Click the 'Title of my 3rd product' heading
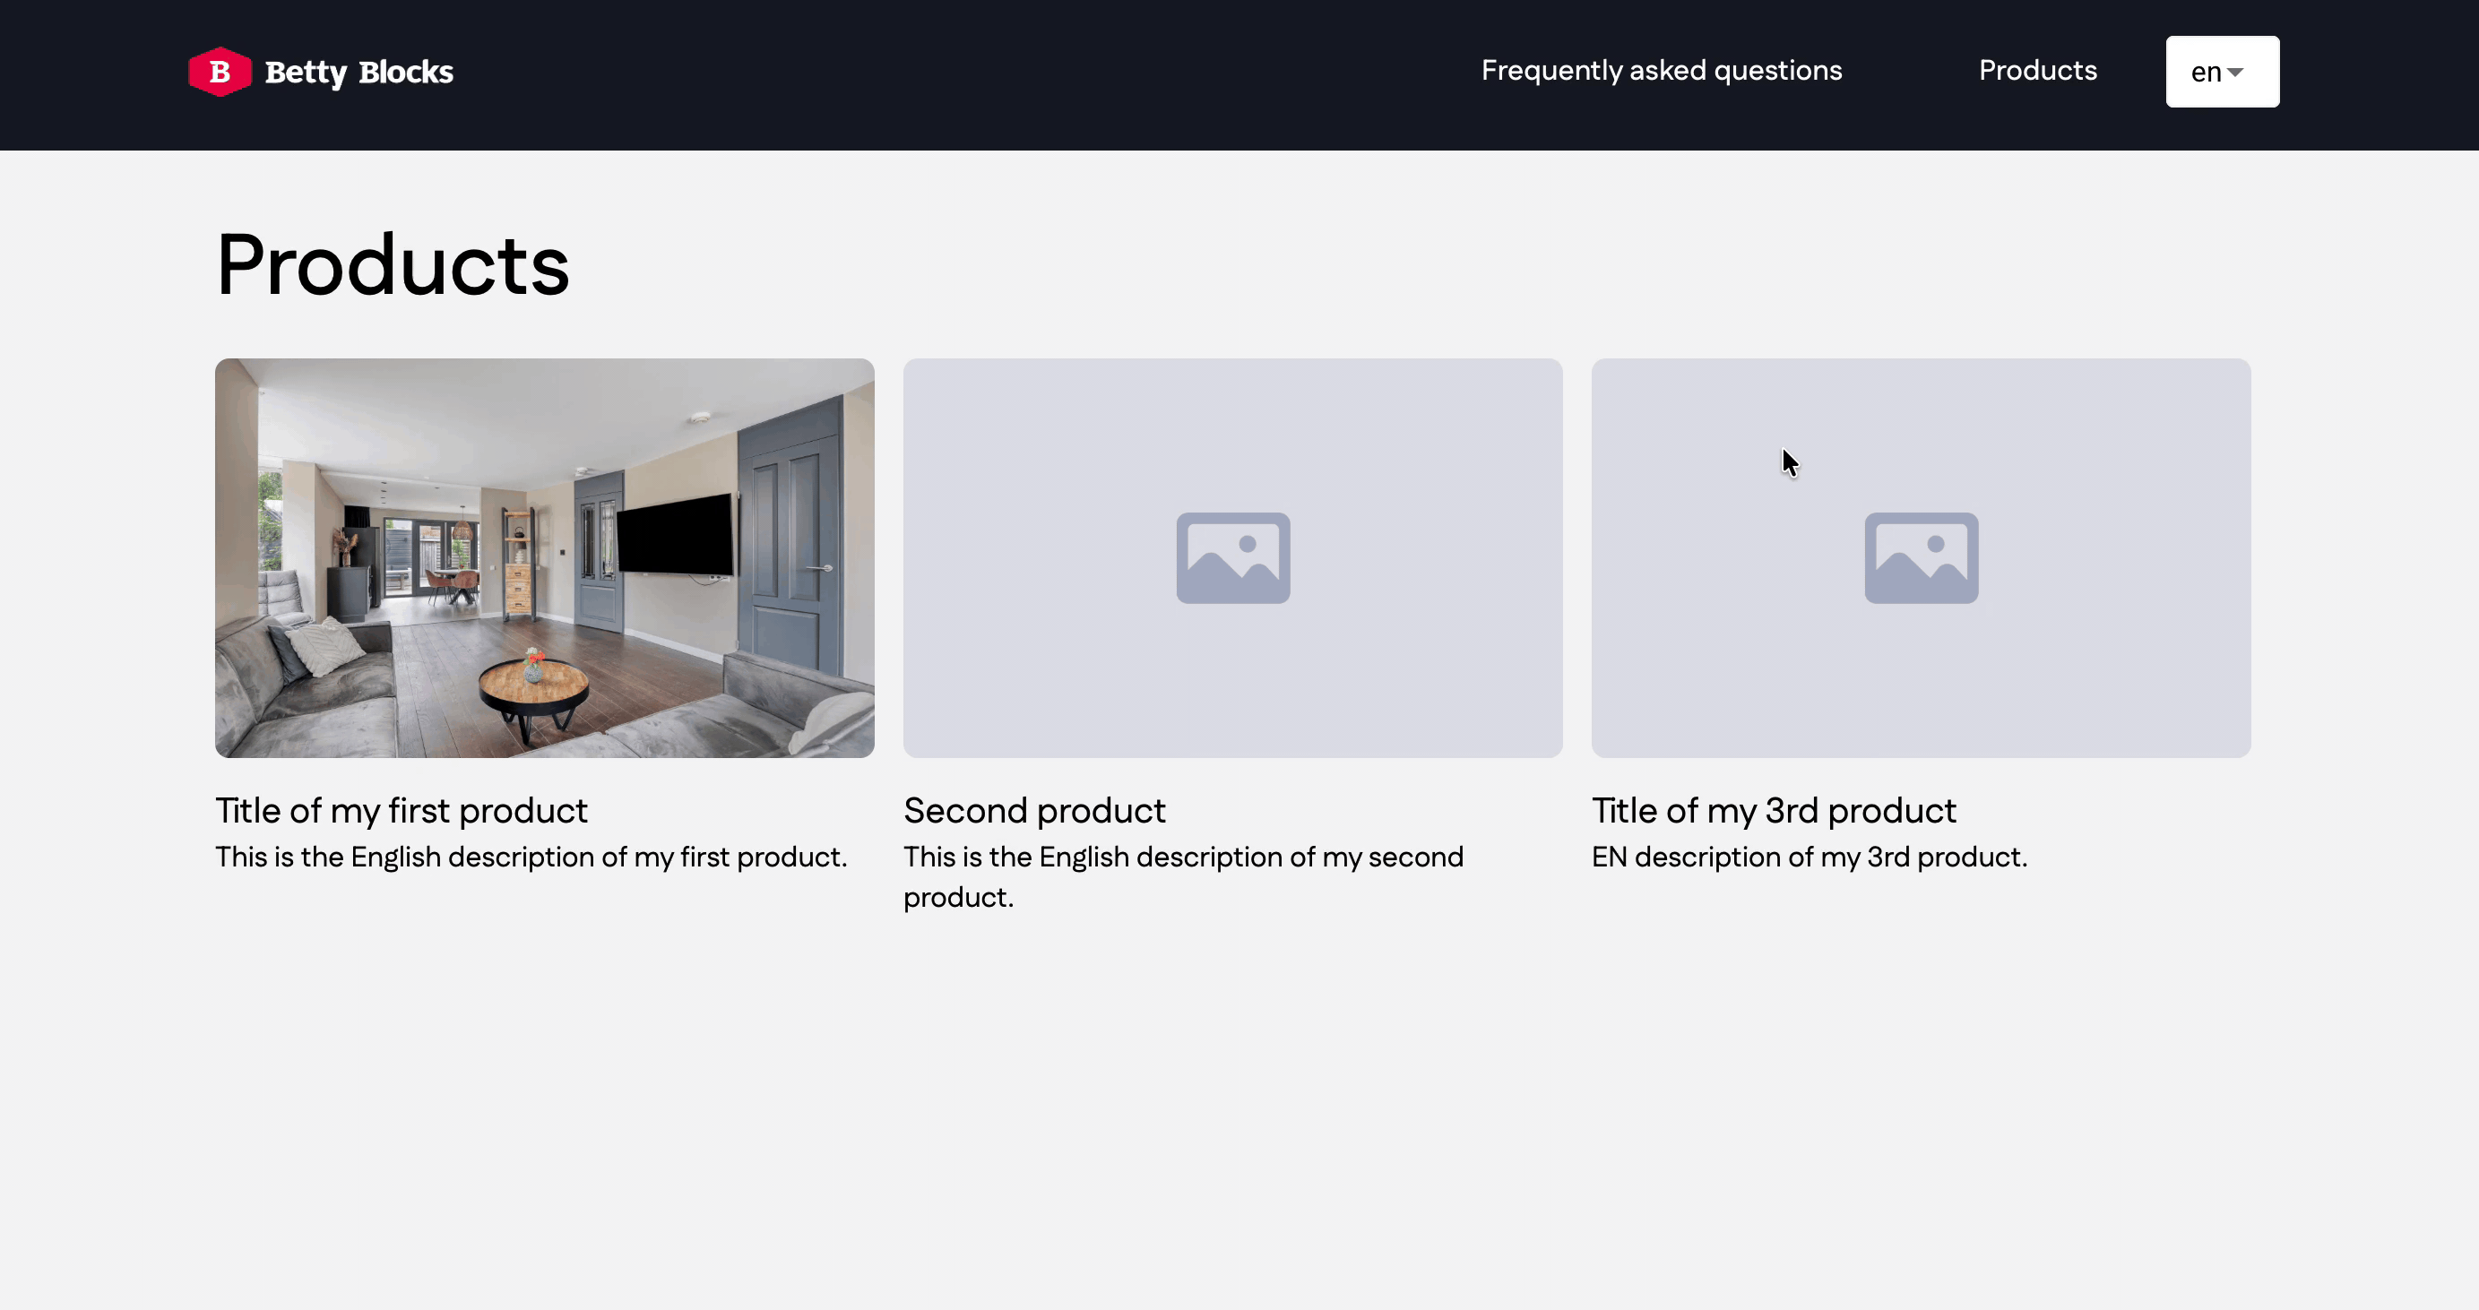2479x1310 pixels. 1774,811
